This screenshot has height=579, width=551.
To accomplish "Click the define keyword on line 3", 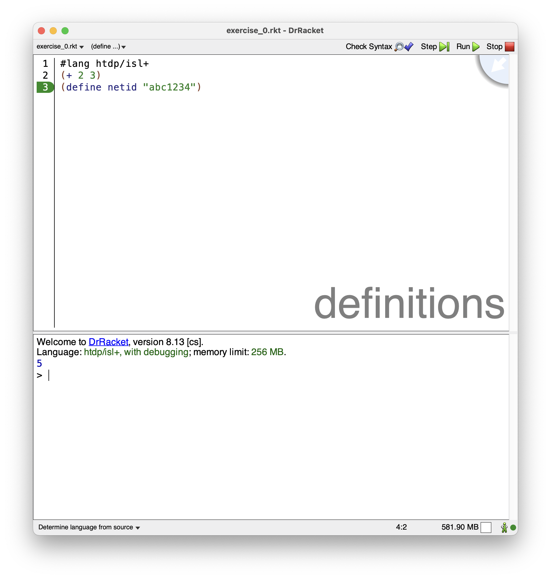I will click(84, 87).
